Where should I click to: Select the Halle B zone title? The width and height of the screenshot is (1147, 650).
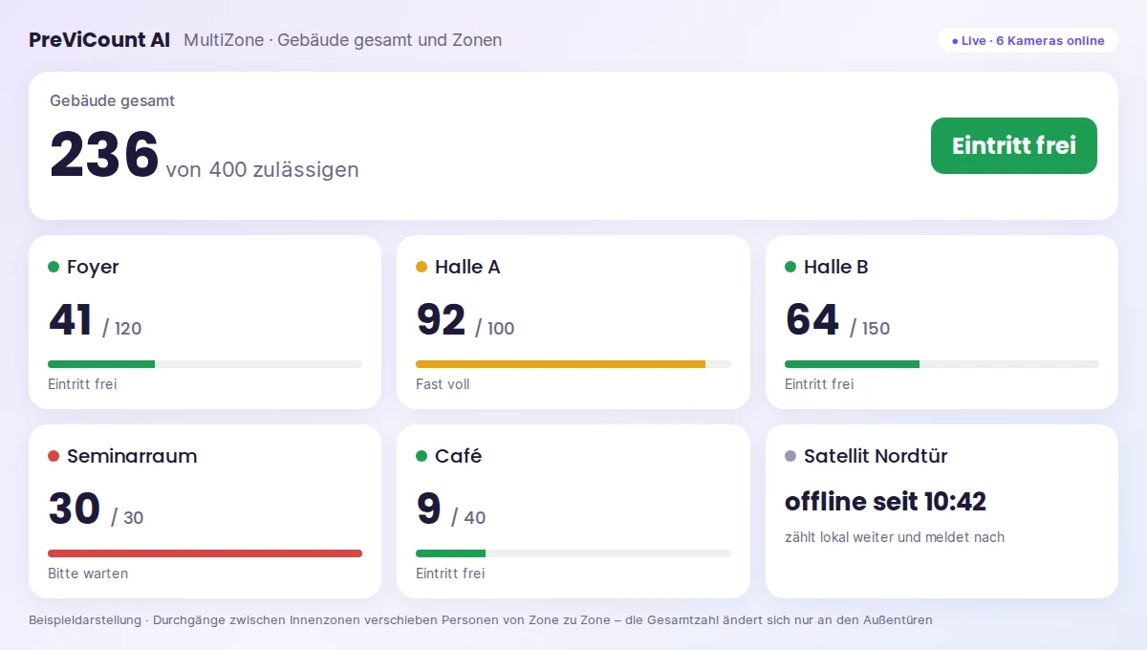tap(836, 267)
